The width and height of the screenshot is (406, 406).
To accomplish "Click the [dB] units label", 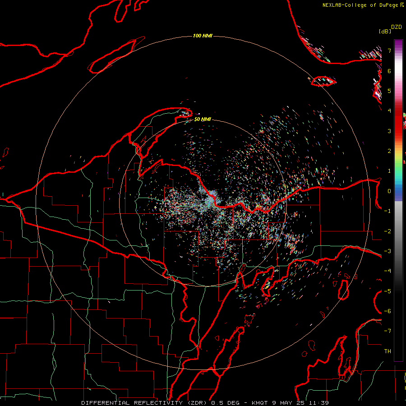I will coord(385,32).
